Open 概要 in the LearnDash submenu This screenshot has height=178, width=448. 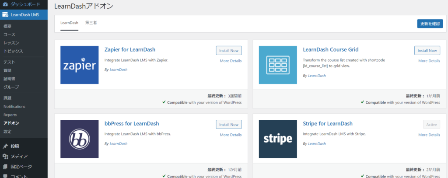[x=7, y=26]
